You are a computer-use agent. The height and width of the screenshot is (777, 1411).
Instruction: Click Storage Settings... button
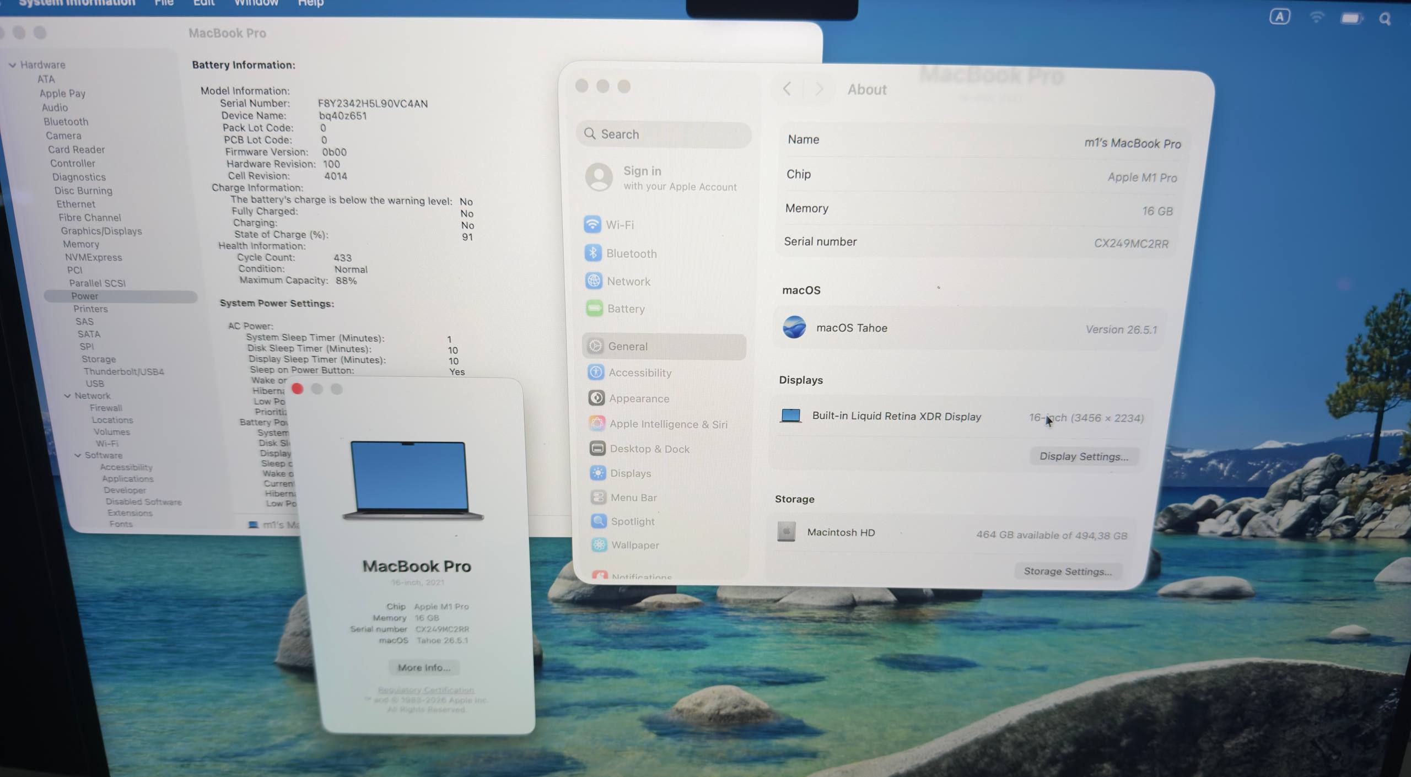(x=1068, y=571)
